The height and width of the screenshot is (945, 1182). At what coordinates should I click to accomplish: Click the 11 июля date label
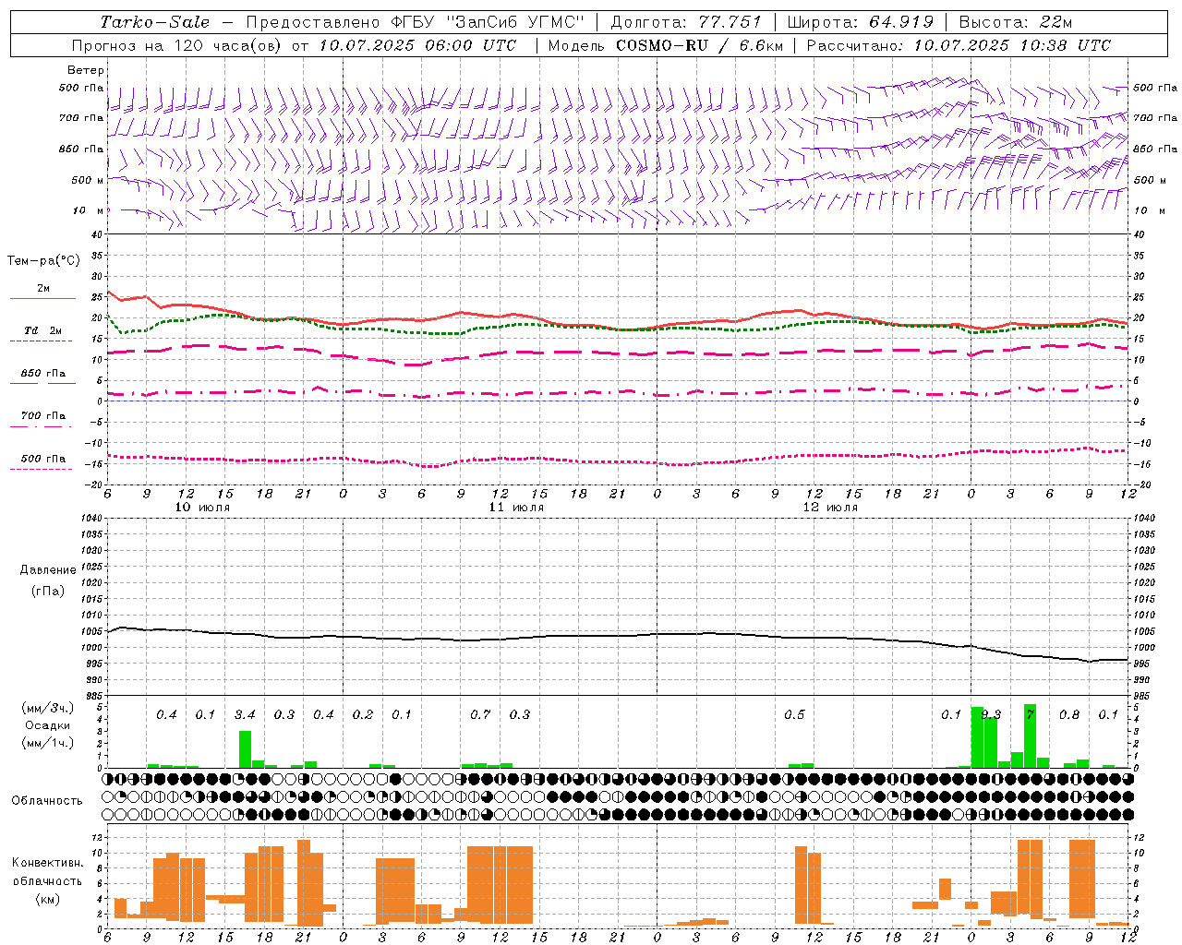[516, 508]
